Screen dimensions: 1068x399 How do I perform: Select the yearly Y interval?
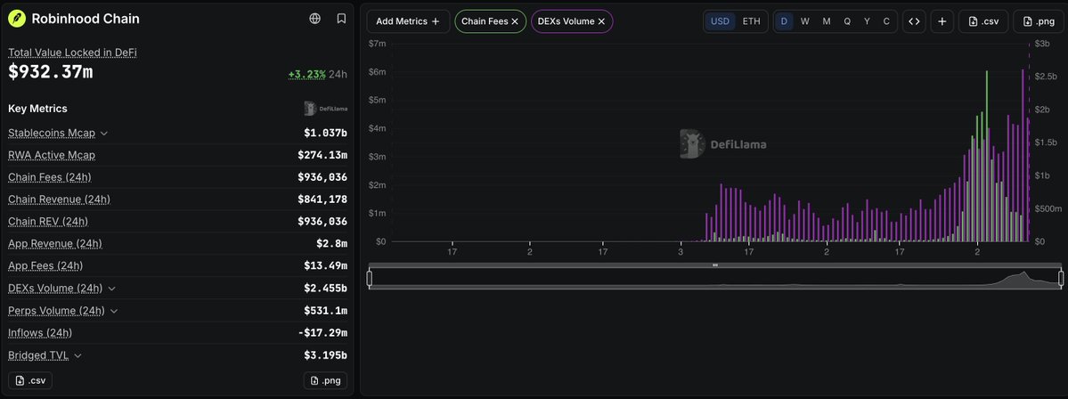(x=867, y=21)
